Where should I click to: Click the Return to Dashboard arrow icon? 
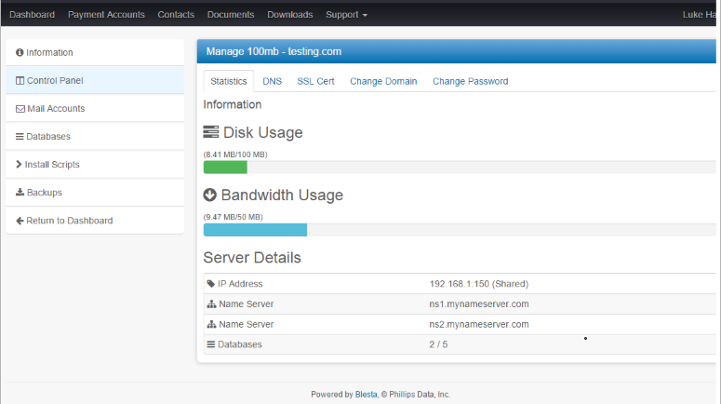click(x=20, y=221)
